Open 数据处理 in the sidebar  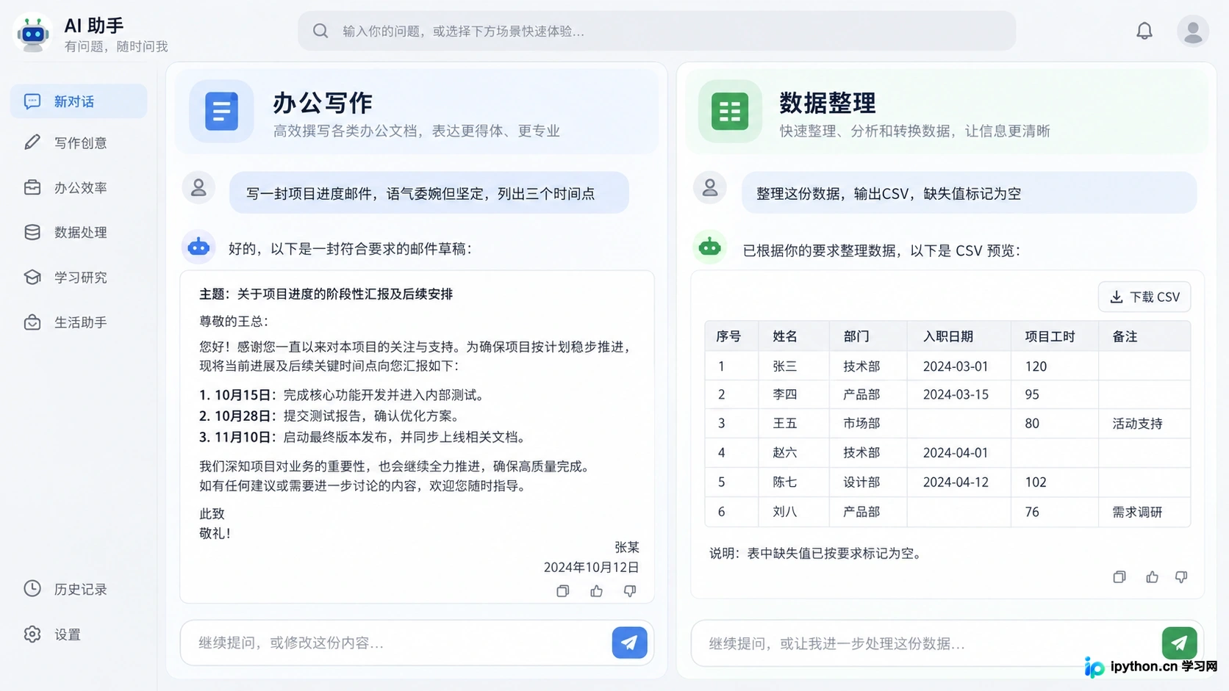(79, 232)
